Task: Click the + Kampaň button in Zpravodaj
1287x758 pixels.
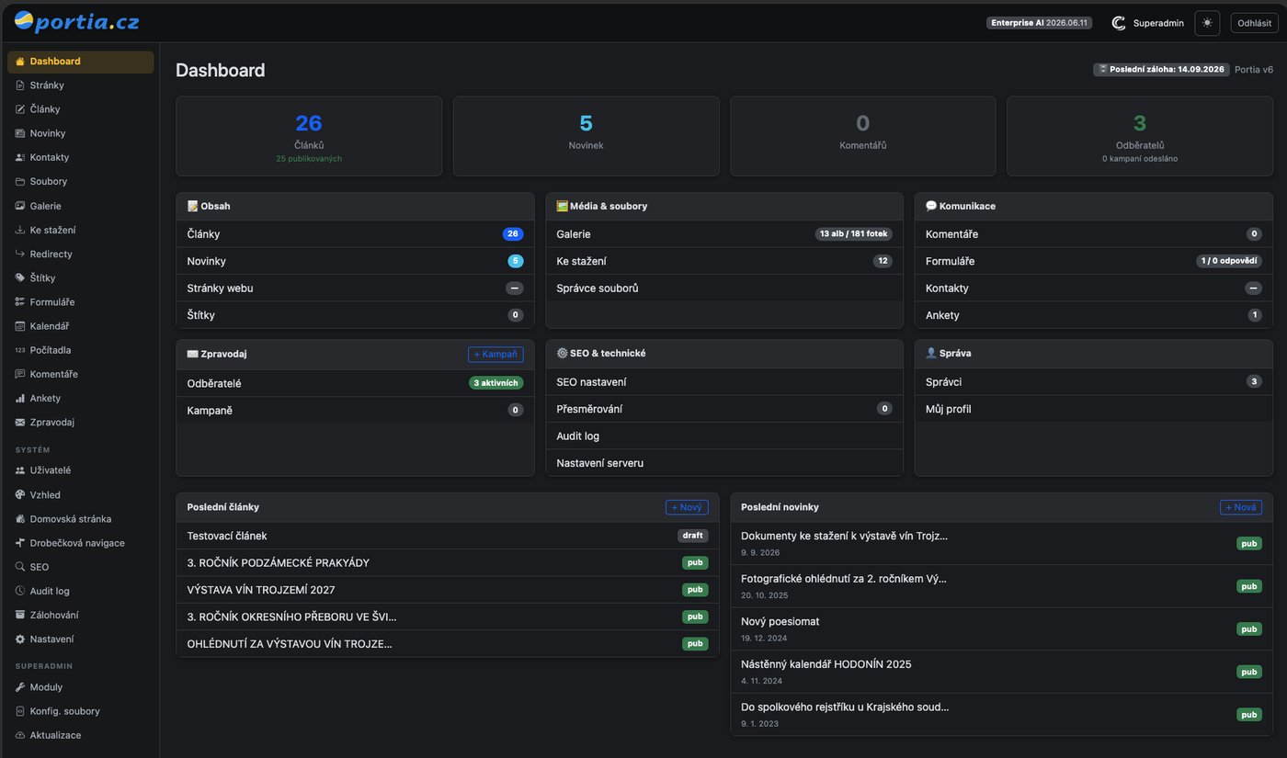Action: coord(495,354)
